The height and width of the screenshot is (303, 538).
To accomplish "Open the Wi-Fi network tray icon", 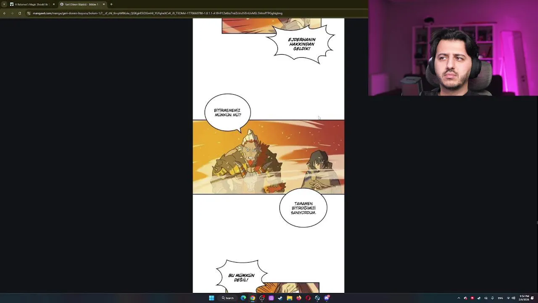I will (508, 298).
